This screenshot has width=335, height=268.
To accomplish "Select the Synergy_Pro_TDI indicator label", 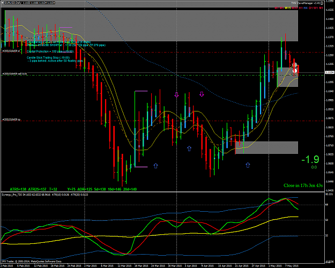I will (x=11, y=195).
